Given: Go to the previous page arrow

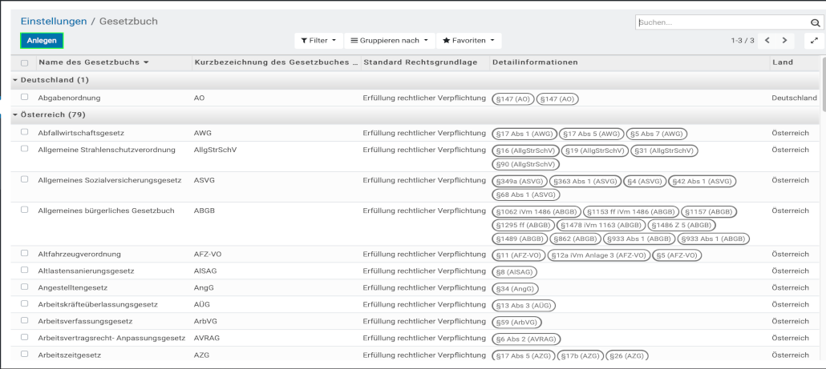Looking at the screenshot, I should (x=767, y=40).
